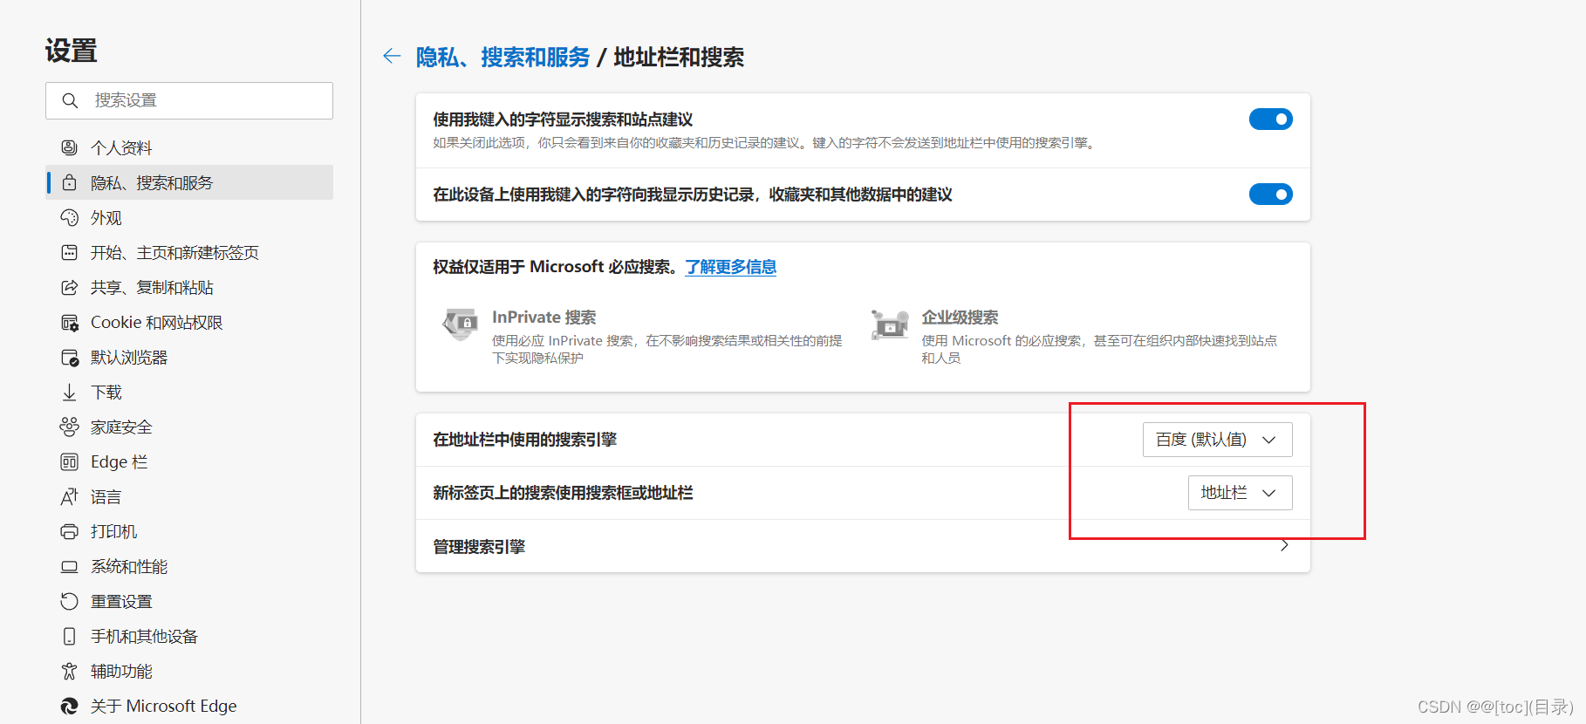
Task: Select 辅助功能 in the sidebar
Action: coord(189,671)
